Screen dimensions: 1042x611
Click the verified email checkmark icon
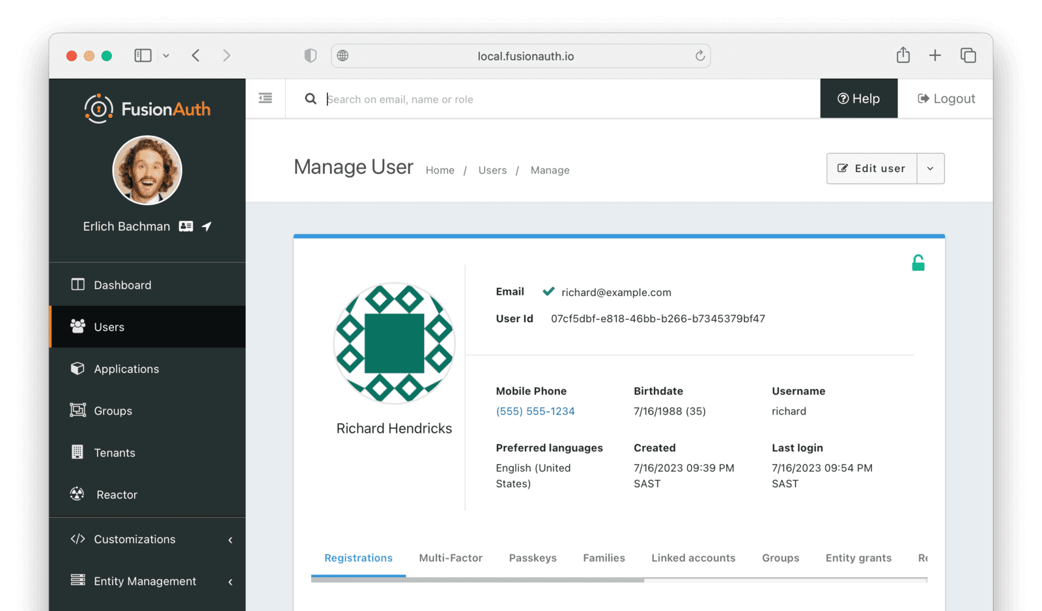pos(548,292)
